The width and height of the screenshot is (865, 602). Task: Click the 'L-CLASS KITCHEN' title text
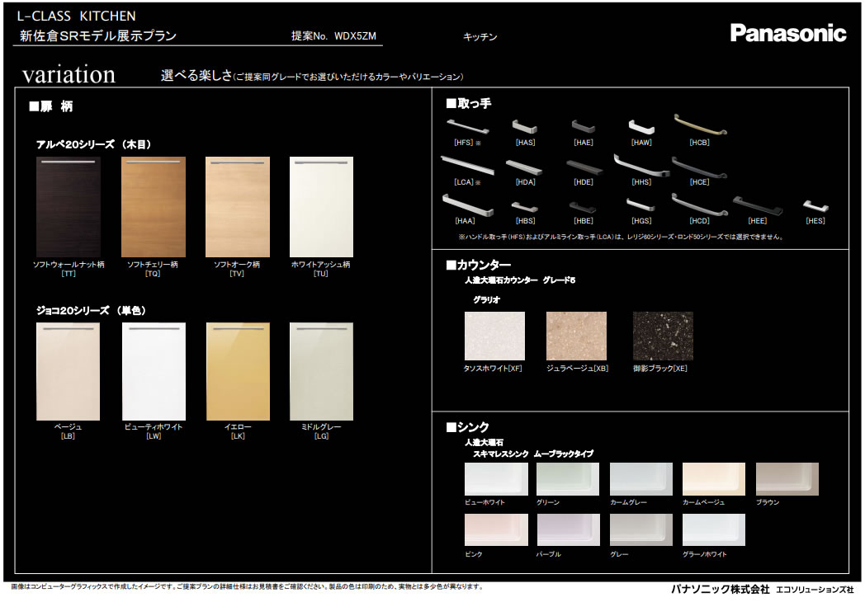point(76,16)
